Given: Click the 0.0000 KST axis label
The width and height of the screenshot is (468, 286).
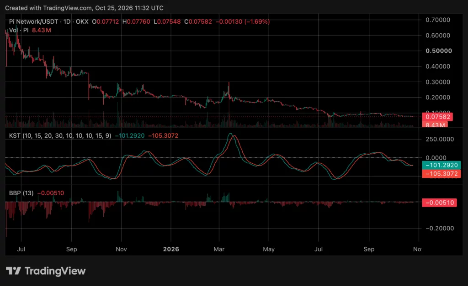Looking at the screenshot, I should click(x=436, y=158).
